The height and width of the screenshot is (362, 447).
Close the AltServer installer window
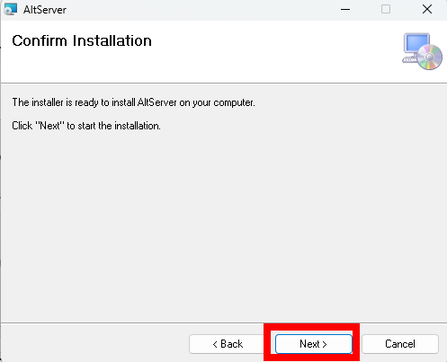[427, 9]
